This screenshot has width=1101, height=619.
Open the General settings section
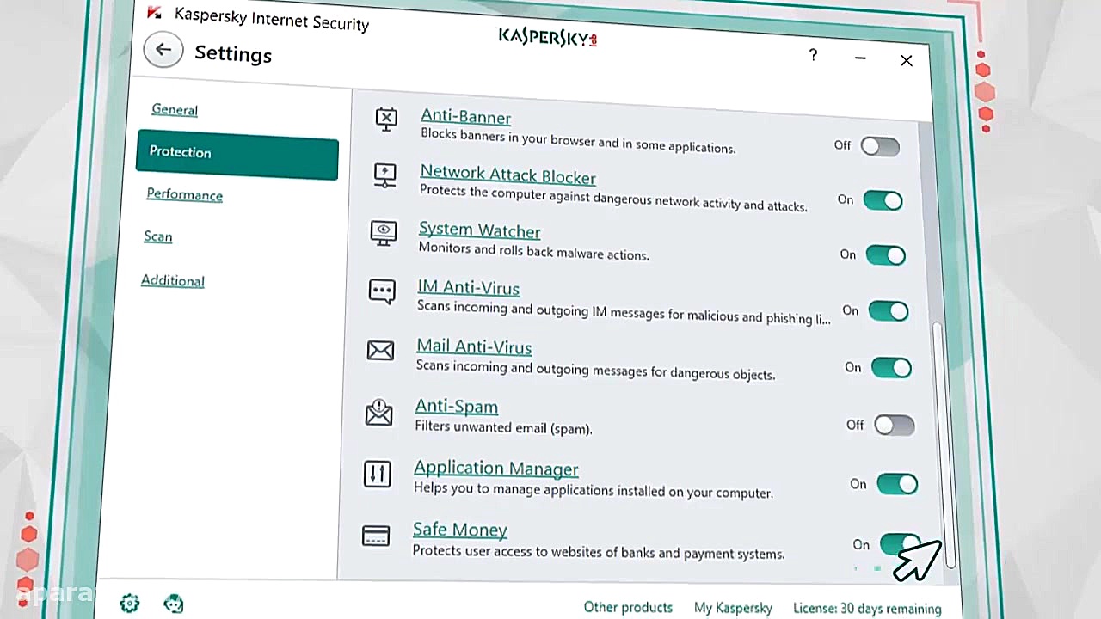(x=175, y=109)
